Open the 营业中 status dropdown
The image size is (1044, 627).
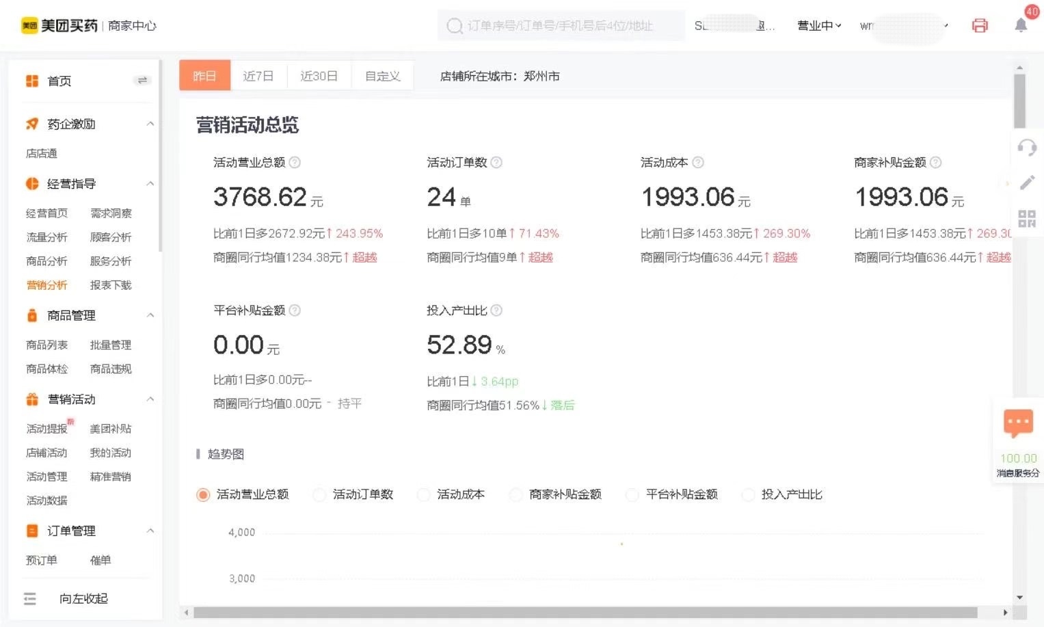coord(818,26)
